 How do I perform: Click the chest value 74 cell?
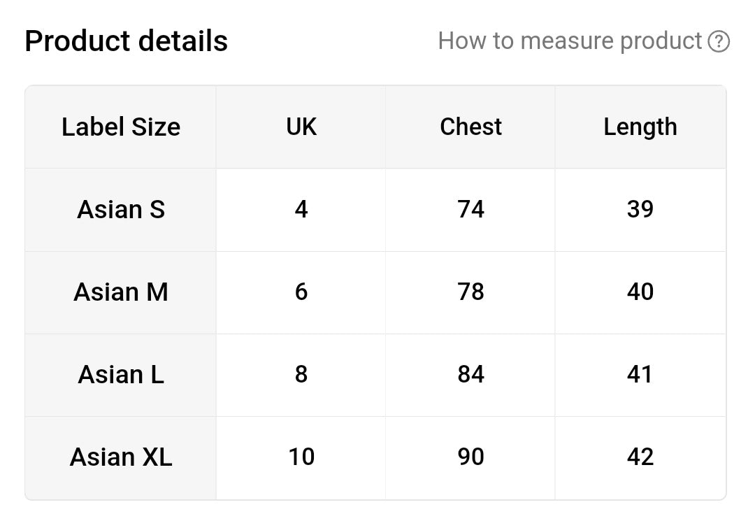(x=470, y=210)
